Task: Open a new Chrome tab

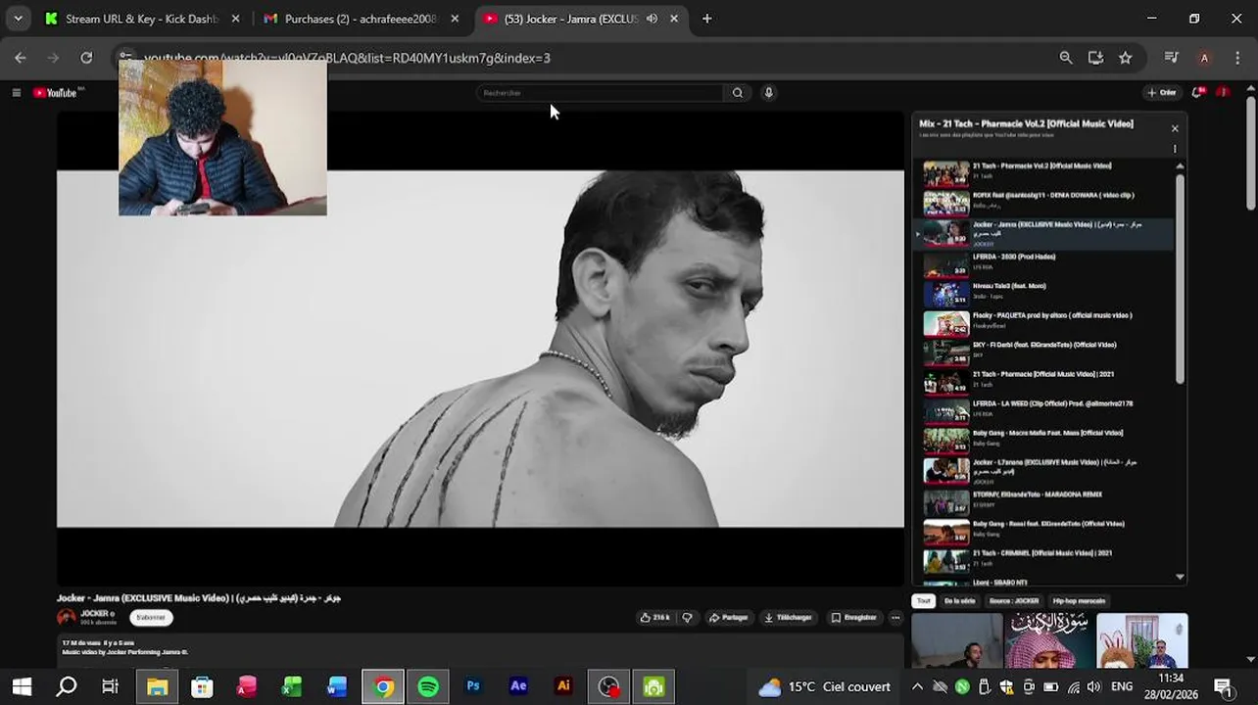Action: click(x=706, y=19)
